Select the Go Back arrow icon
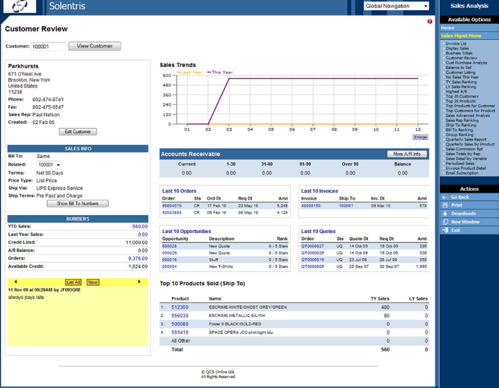The image size is (499, 388). point(445,197)
